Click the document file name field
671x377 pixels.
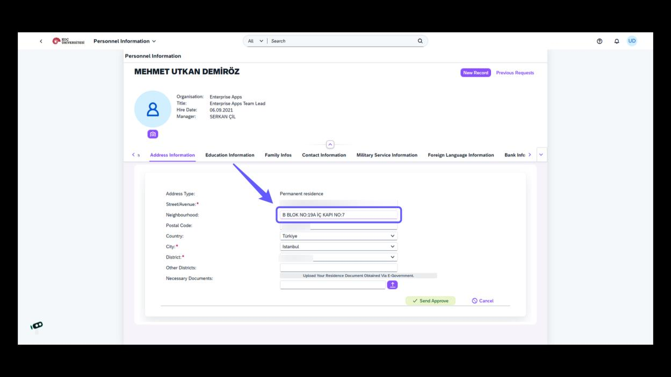(x=333, y=285)
